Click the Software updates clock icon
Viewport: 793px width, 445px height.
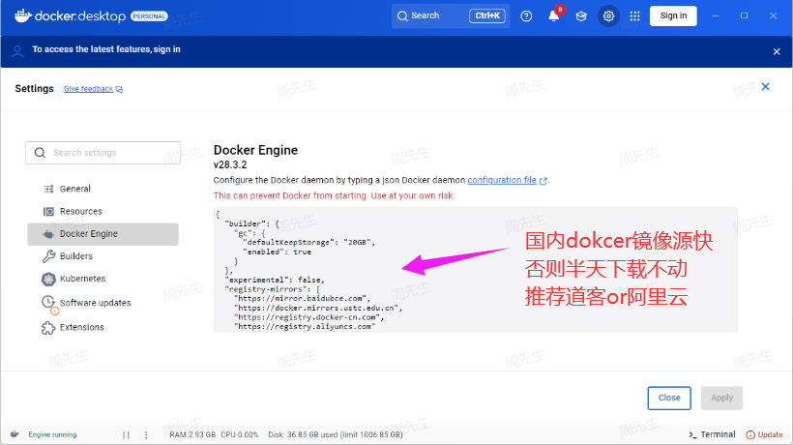pos(48,303)
